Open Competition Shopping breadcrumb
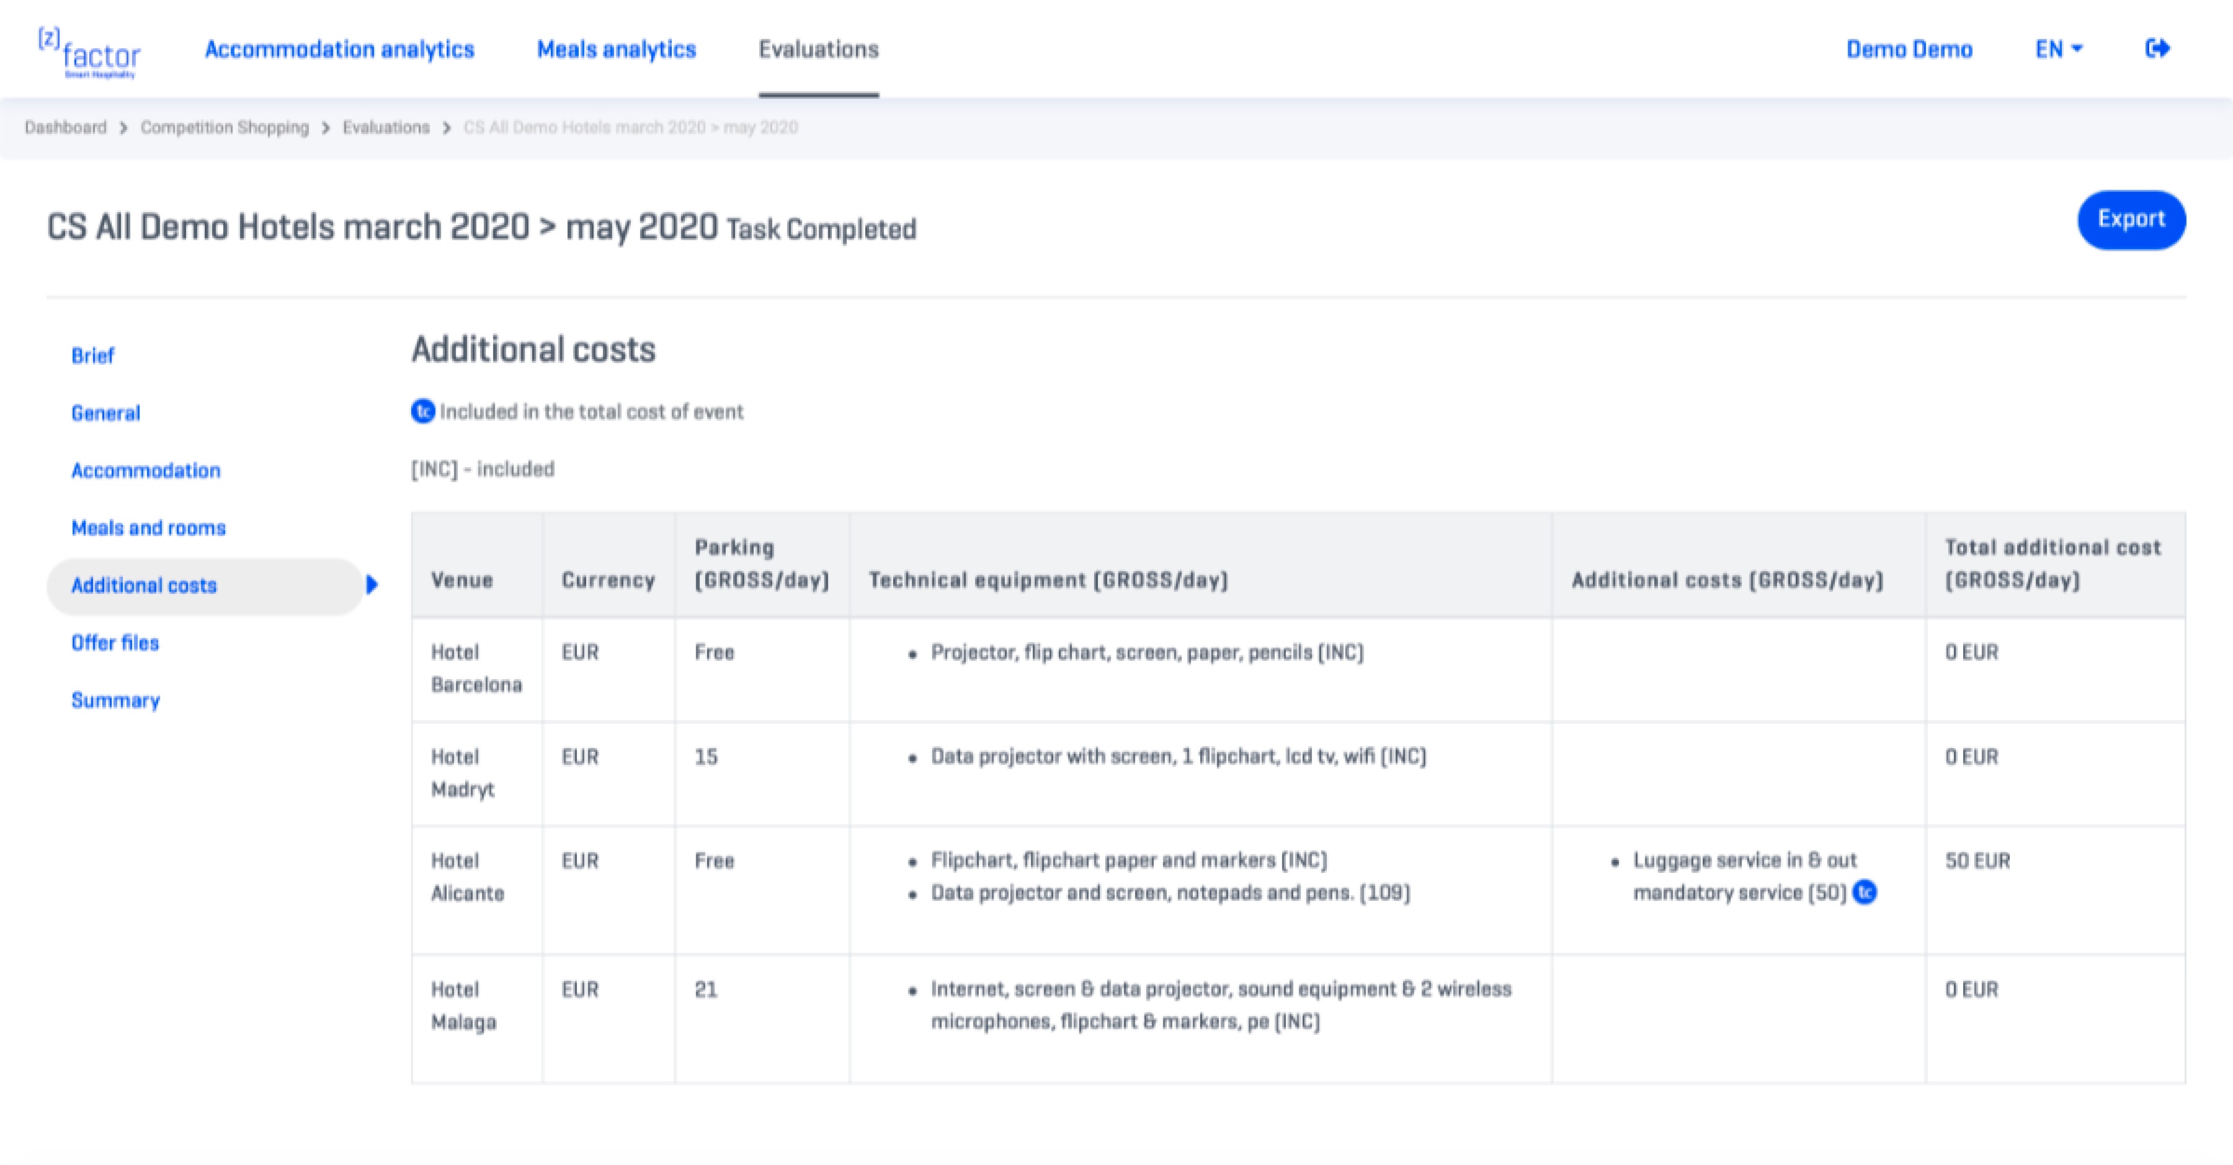This screenshot has width=2233, height=1165. click(225, 127)
